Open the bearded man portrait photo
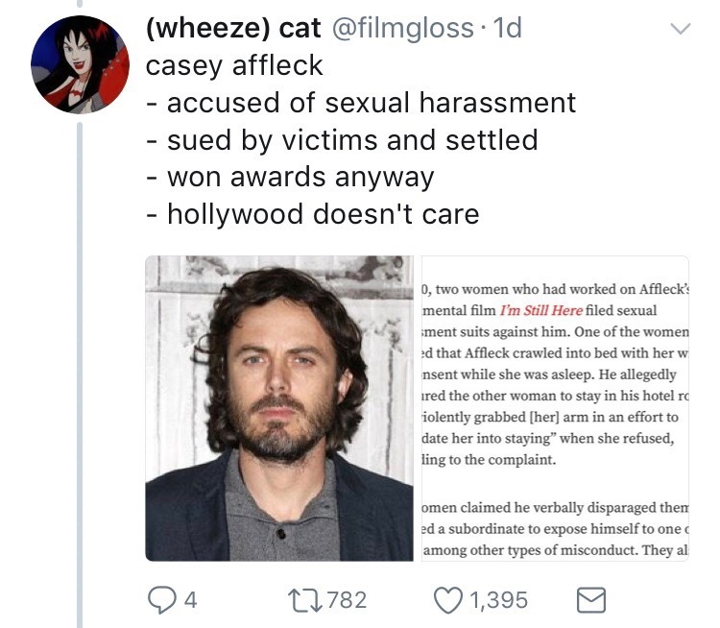 pos(279,407)
